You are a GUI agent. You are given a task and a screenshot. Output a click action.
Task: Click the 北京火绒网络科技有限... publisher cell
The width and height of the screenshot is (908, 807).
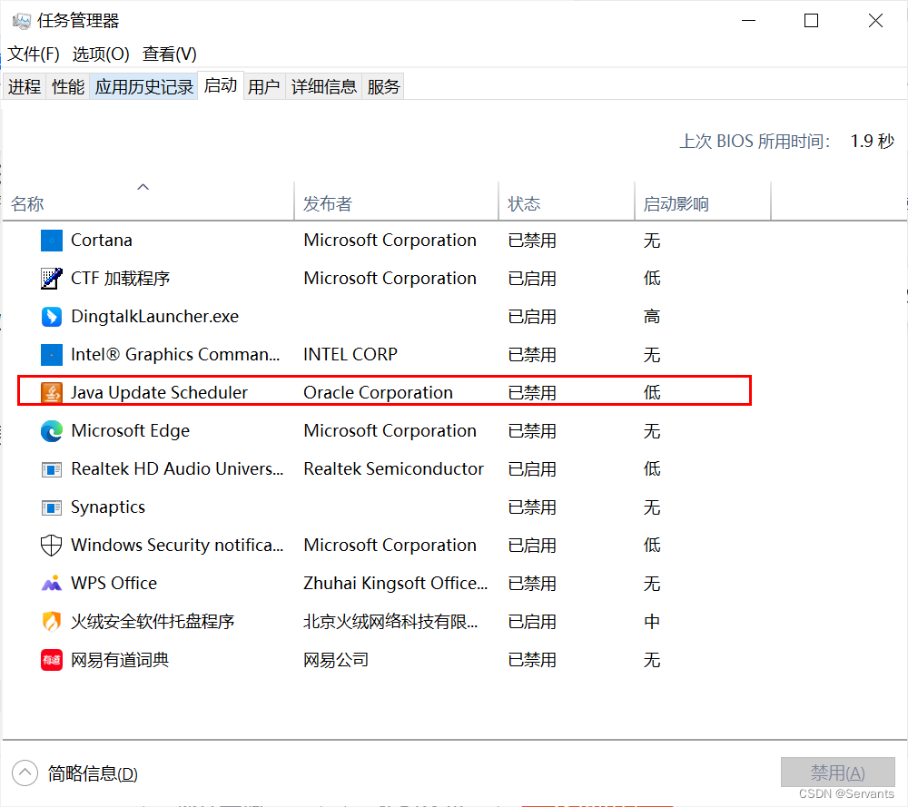(390, 621)
